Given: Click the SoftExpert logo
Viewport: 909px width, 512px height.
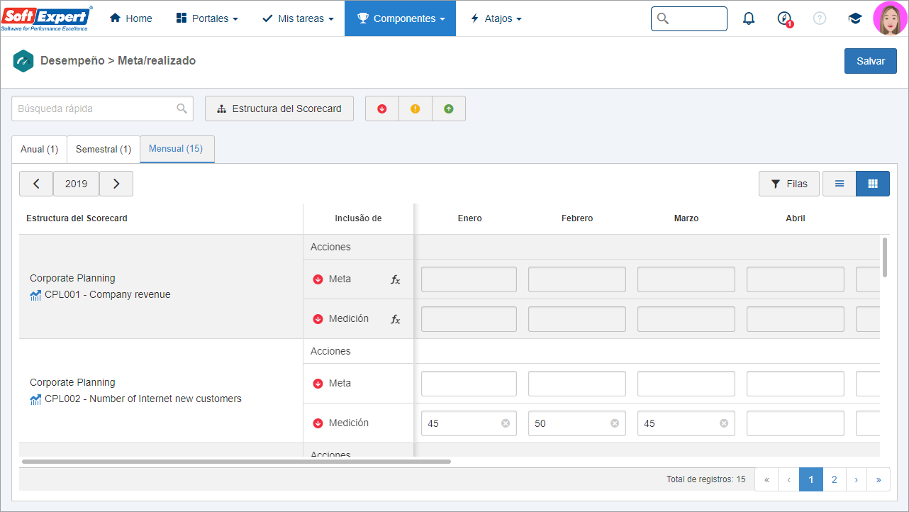Looking at the screenshot, I should pos(47,18).
